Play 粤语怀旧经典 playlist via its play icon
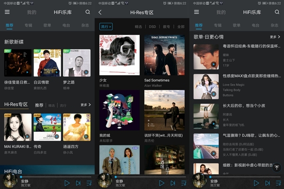 point(213,64)
